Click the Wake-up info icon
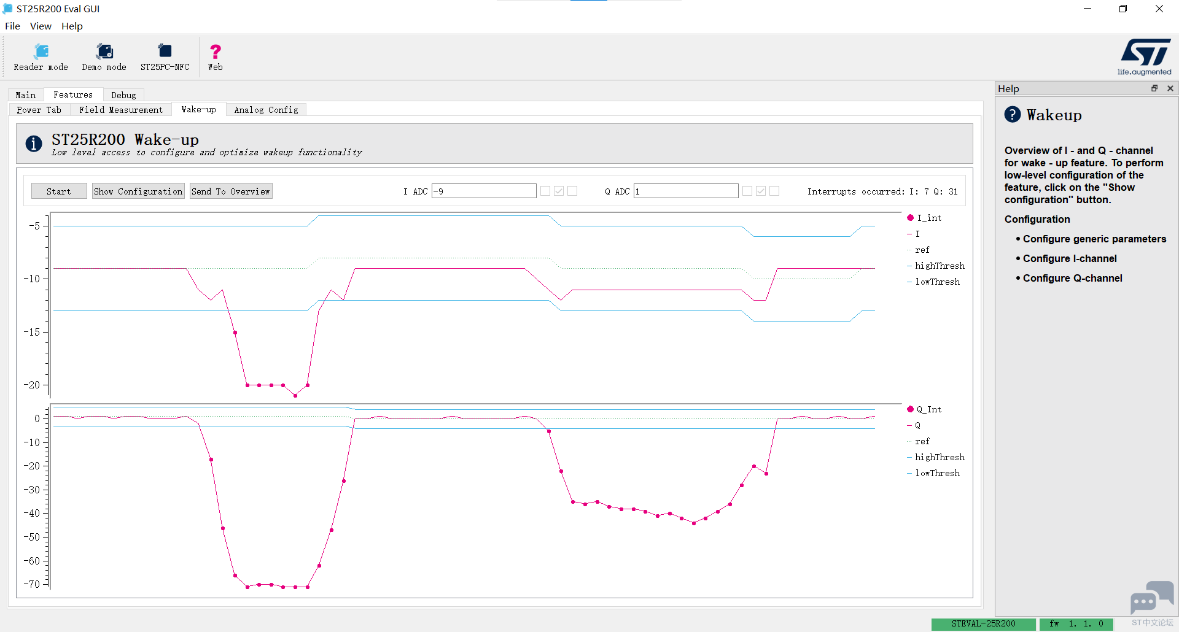 pyautogui.click(x=34, y=144)
